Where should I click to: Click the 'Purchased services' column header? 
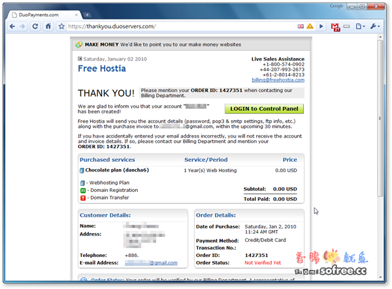coord(107,160)
